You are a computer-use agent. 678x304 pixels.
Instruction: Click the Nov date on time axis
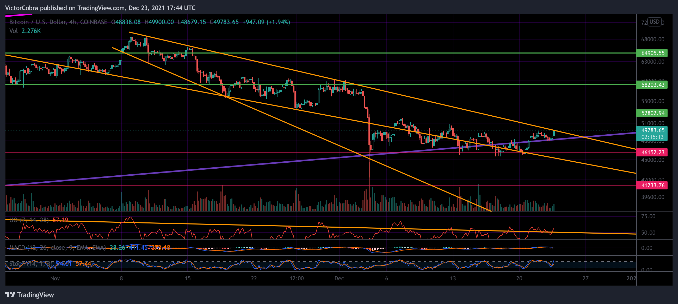(55, 278)
